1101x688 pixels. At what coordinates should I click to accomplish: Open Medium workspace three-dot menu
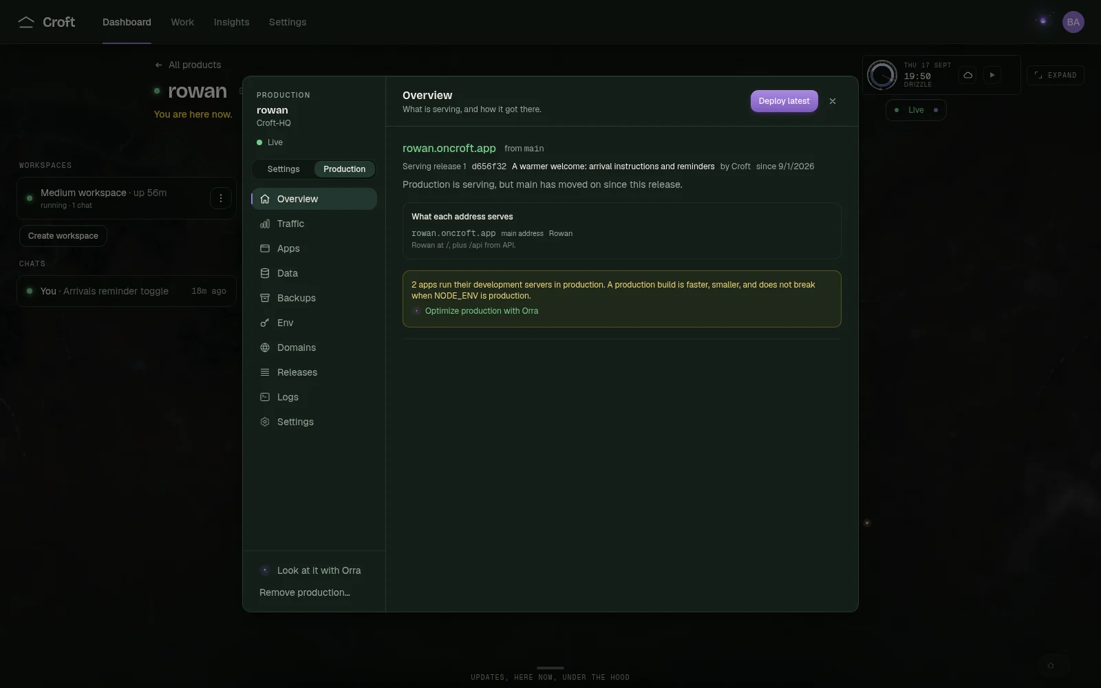[220, 198]
